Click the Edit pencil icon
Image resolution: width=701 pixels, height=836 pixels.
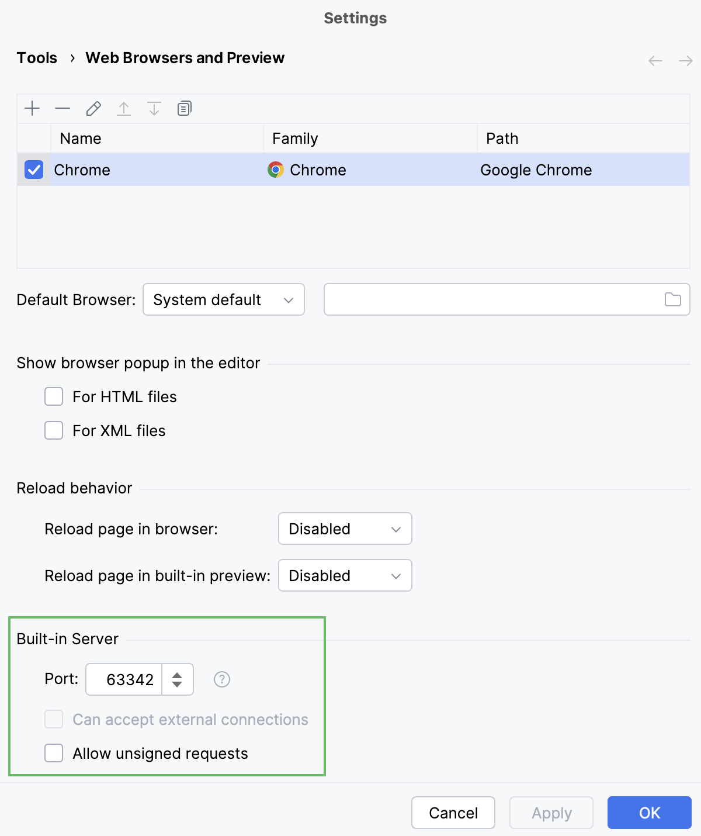click(x=93, y=109)
